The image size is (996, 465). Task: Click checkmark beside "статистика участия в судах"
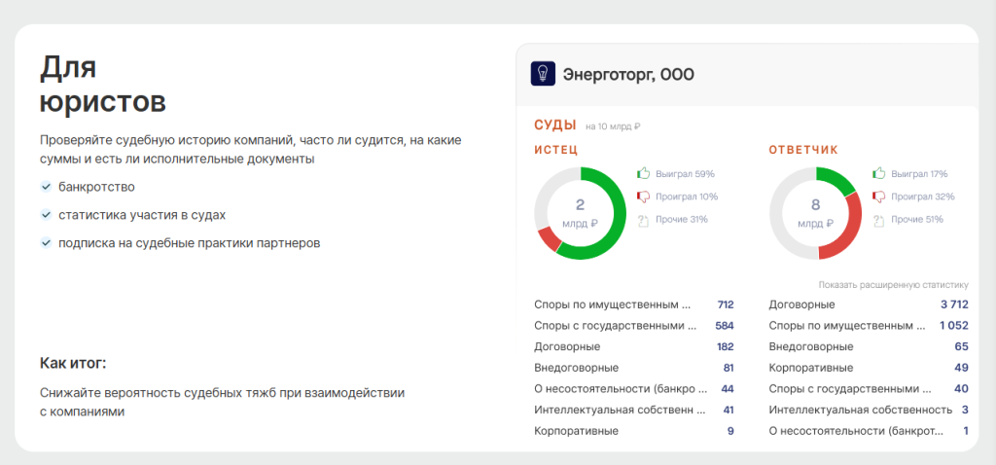point(46,214)
